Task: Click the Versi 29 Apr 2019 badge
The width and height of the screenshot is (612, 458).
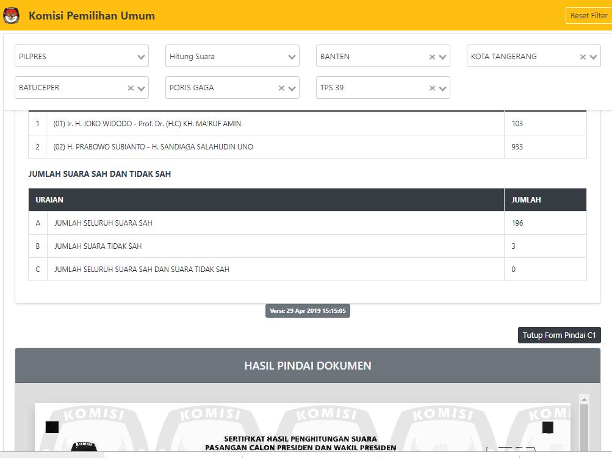Action: 308,311
